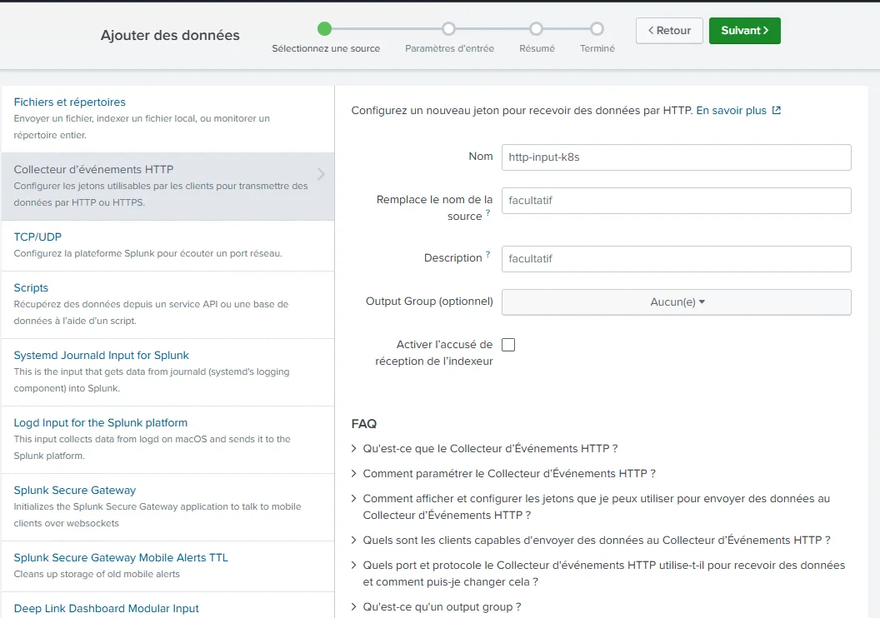Select the Fichiers et répertoires source
Screen dimensions: 880x618
pos(167,118)
